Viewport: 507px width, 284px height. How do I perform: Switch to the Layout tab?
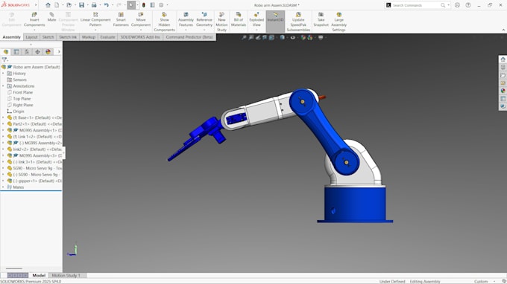click(x=31, y=37)
